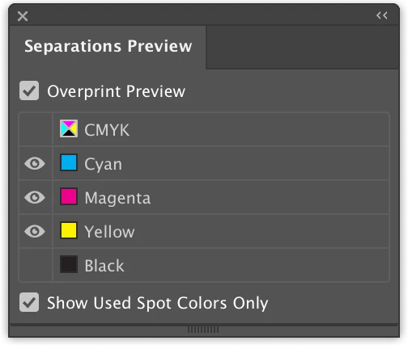Hide the Yellow separation eye icon
Viewport: 408px width, 349px height.
[x=35, y=231]
